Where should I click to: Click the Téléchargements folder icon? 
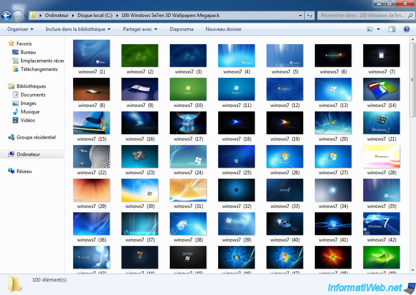pos(15,69)
